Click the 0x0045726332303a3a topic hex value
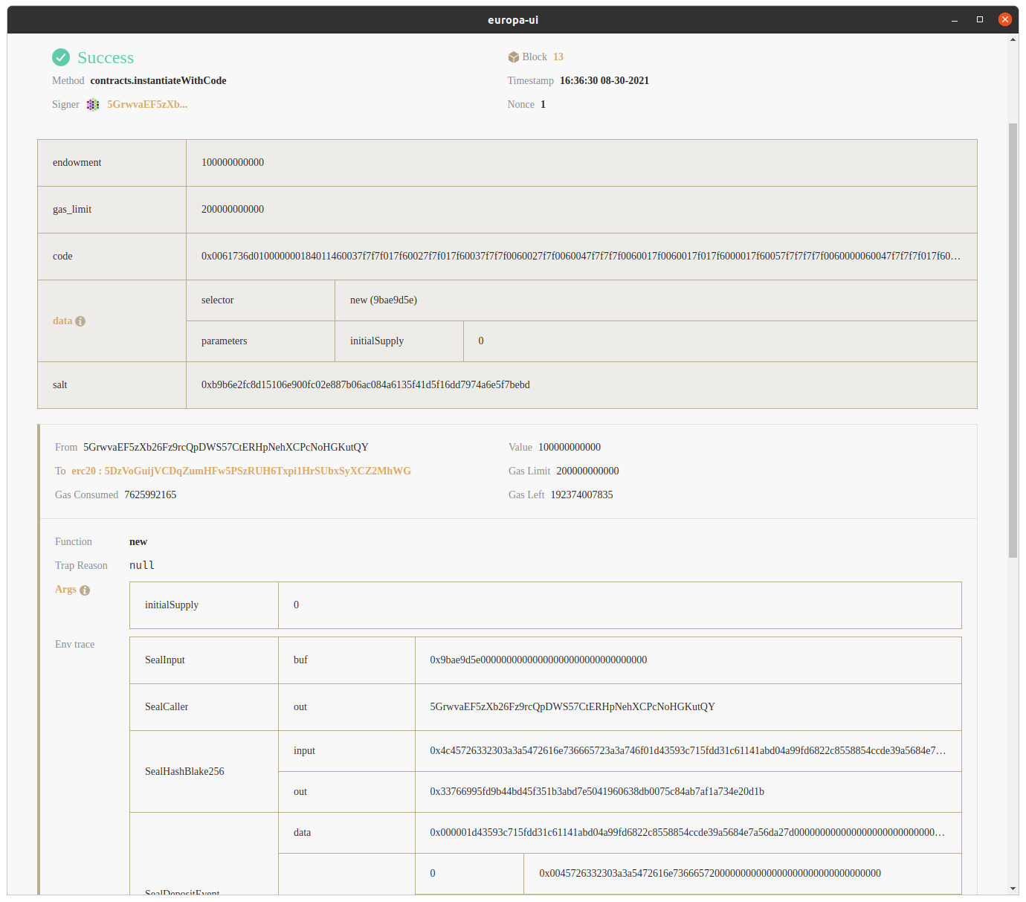This screenshot has height=902, width=1026. [710, 874]
